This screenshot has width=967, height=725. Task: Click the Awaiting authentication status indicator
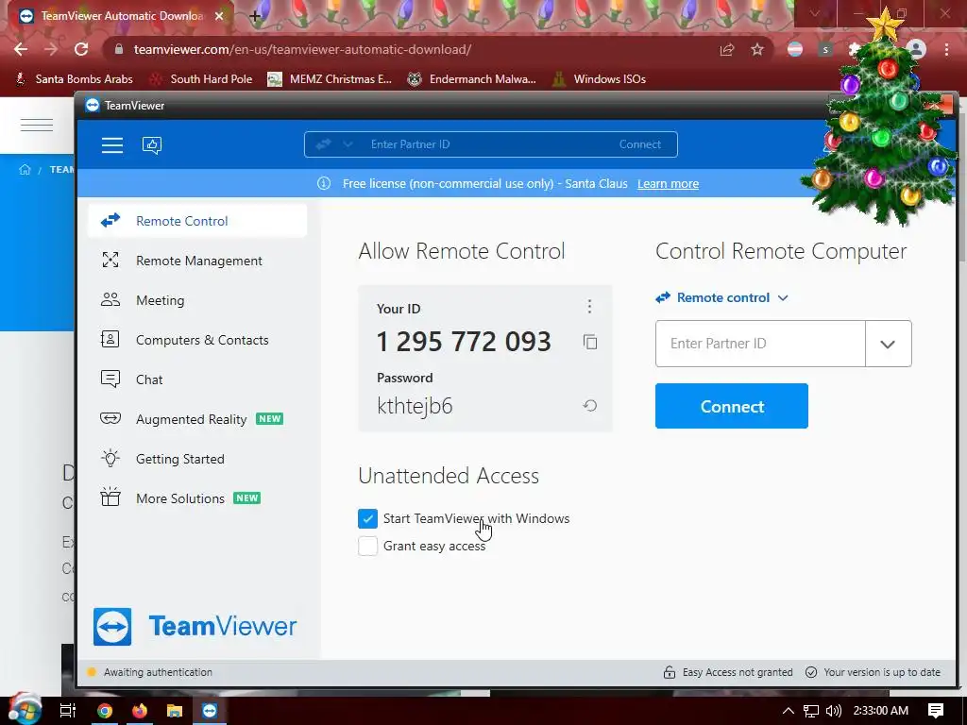[92, 672]
